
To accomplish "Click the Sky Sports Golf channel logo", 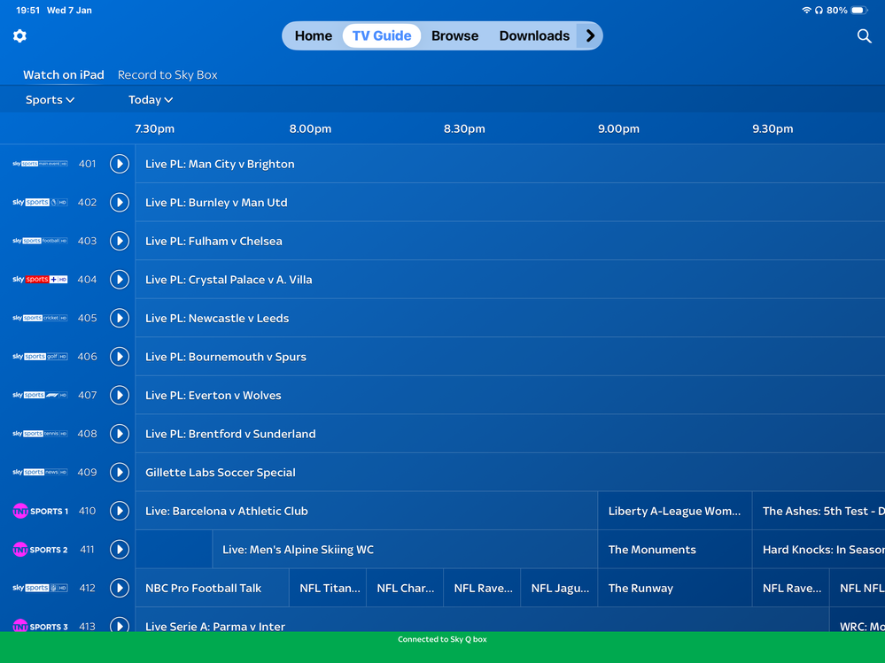I will [x=40, y=357].
